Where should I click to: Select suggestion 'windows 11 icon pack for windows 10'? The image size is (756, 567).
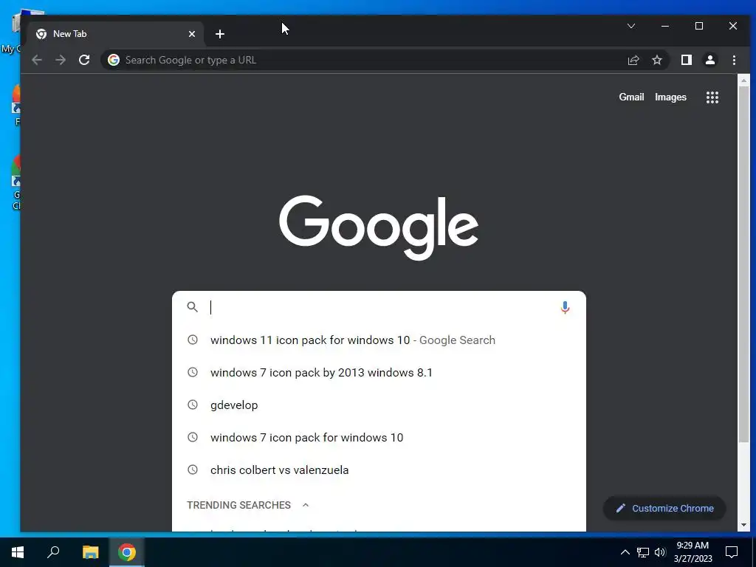click(x=379, y=340)
